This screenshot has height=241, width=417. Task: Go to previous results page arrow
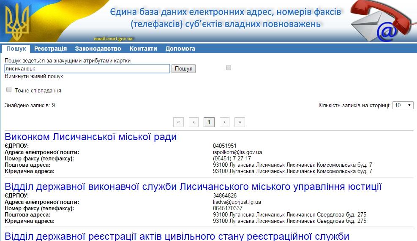pyautogui.click(x=194, y=122)
